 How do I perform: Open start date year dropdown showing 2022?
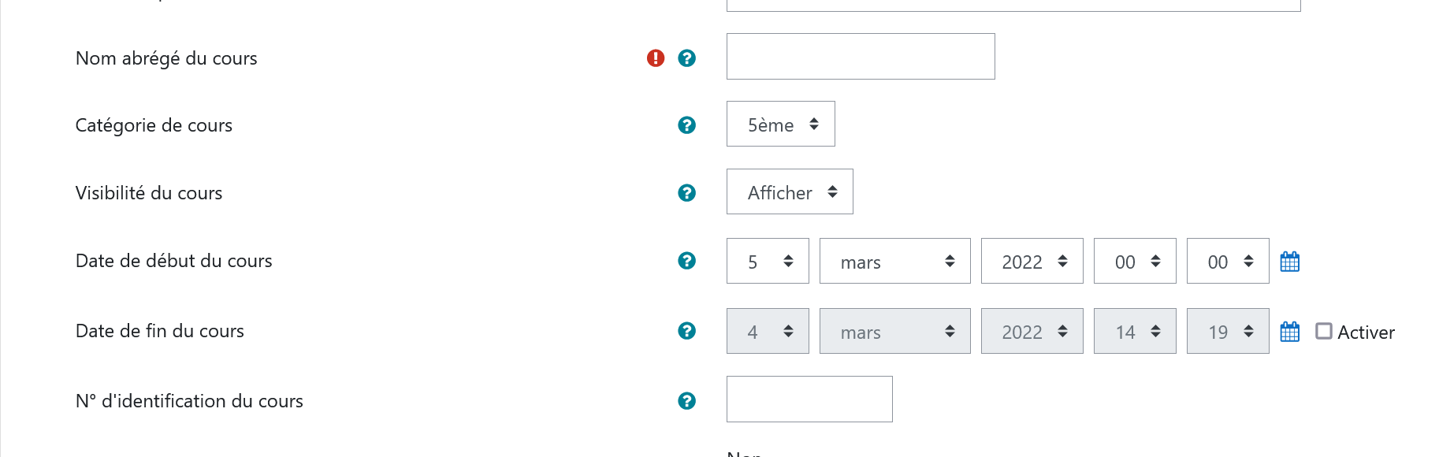[x=1032, y=261]
